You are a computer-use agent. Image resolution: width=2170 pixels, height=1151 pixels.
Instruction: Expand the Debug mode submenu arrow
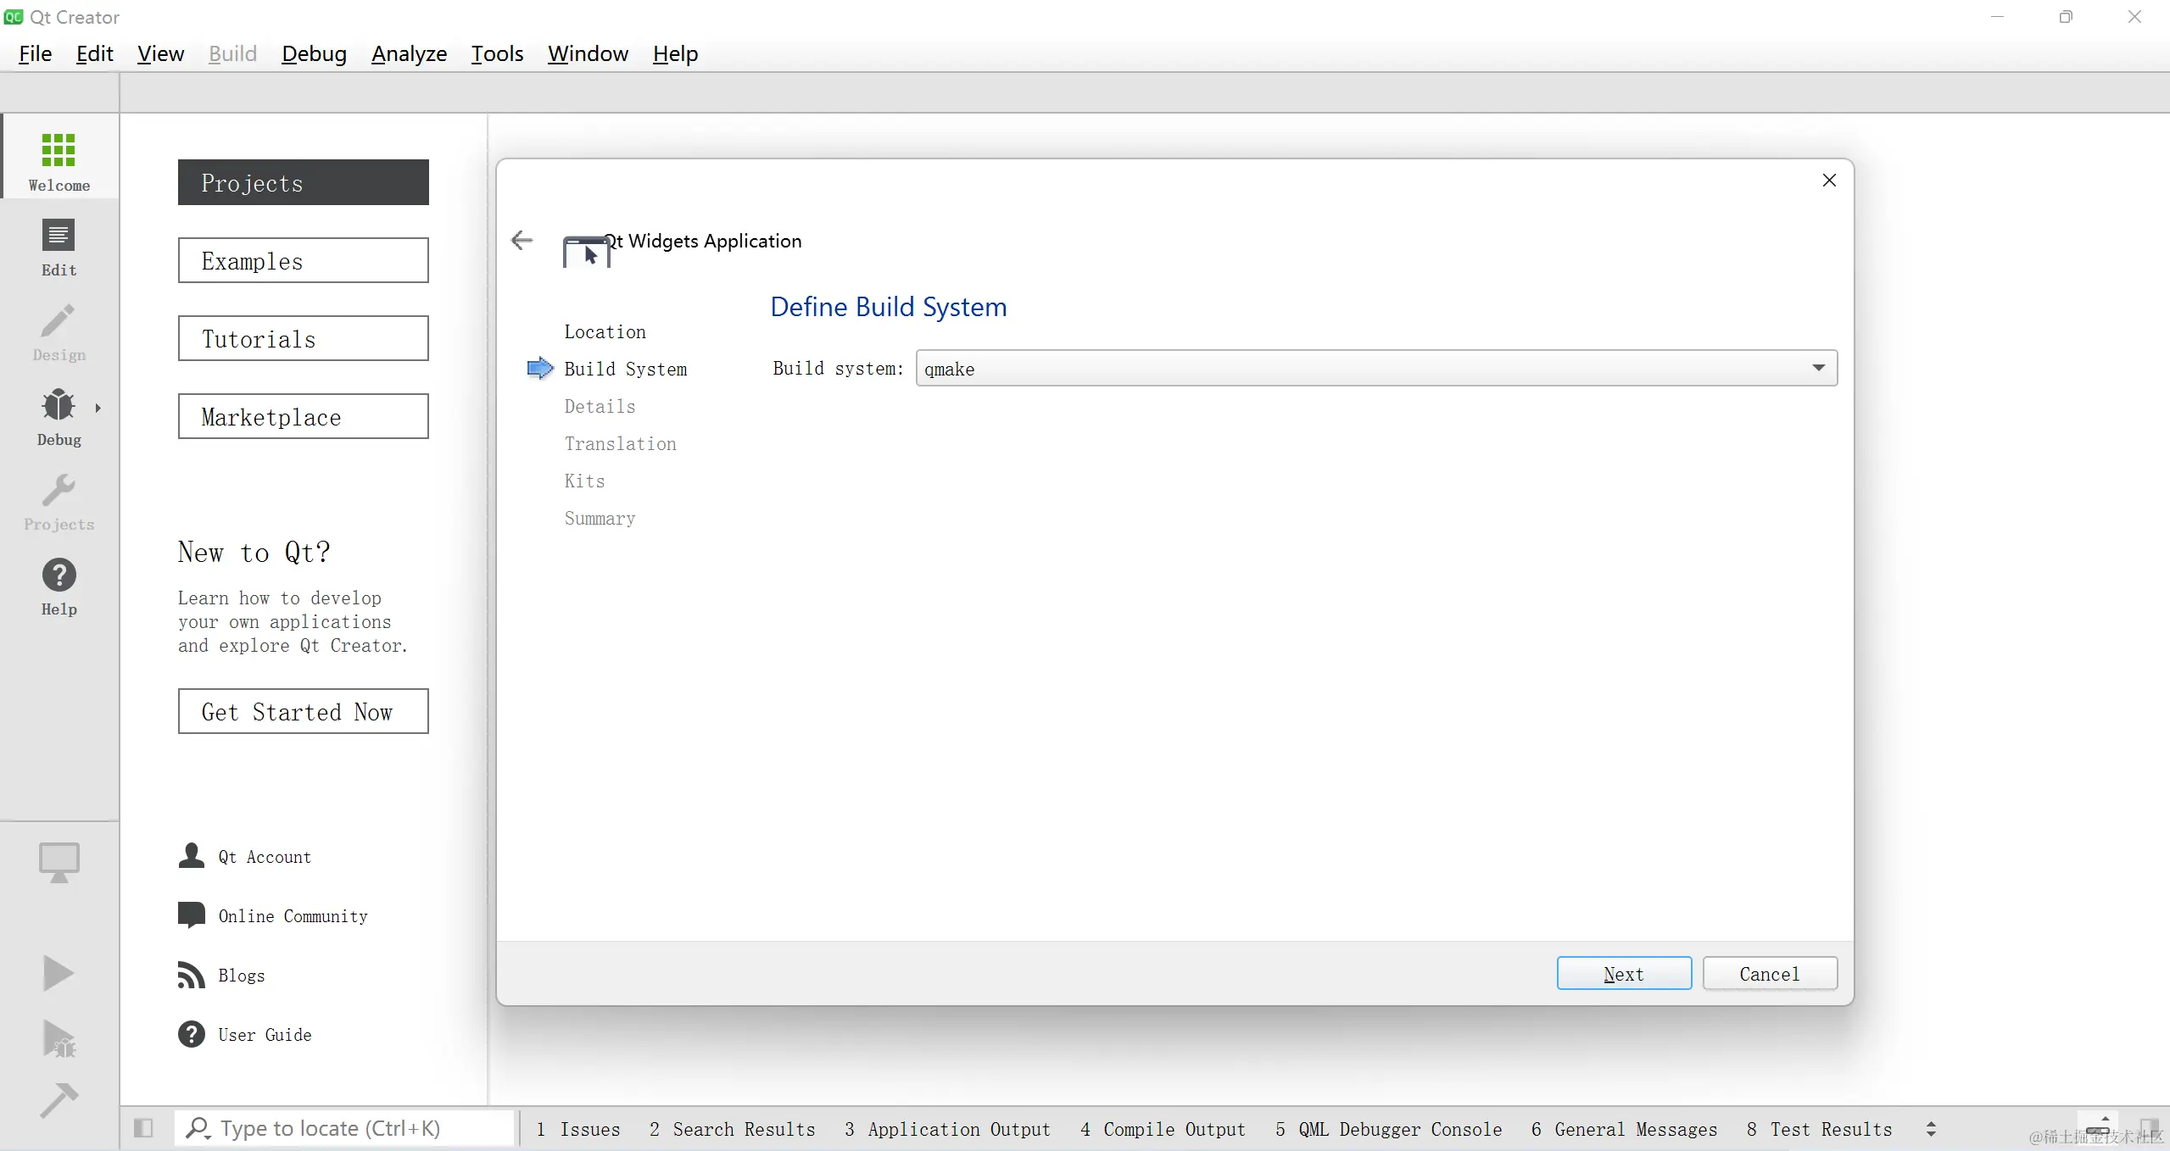coord(98,408)
